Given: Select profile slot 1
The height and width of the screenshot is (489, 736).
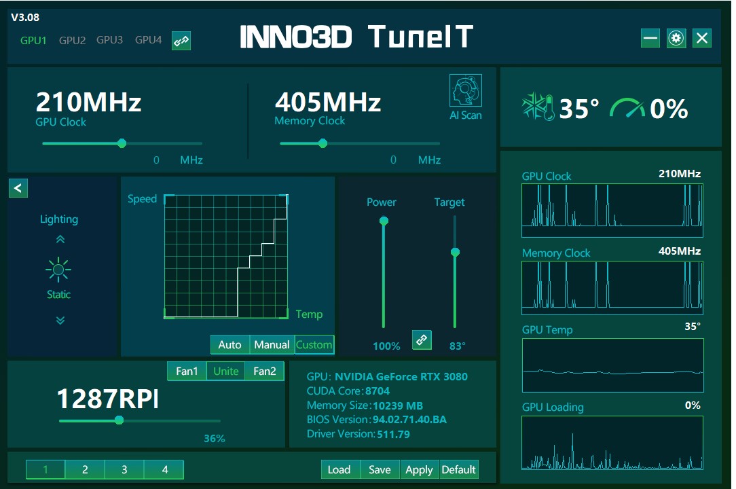Looking at the screenshot, I should tap(45, 470).
